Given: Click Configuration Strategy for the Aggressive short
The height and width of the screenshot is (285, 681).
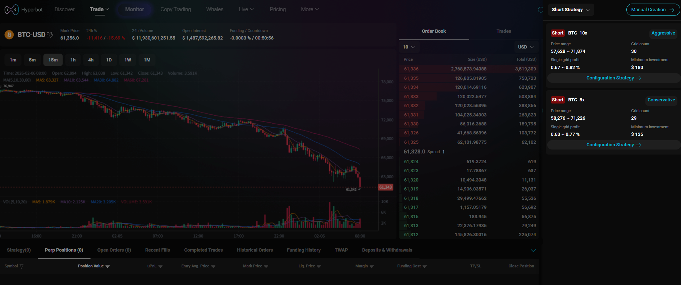Looking at the screenshot, I should click(x=613, y=78).
